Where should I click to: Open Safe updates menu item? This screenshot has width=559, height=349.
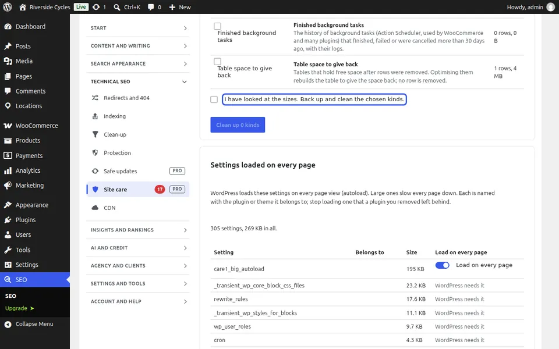[x=137, y=171]
